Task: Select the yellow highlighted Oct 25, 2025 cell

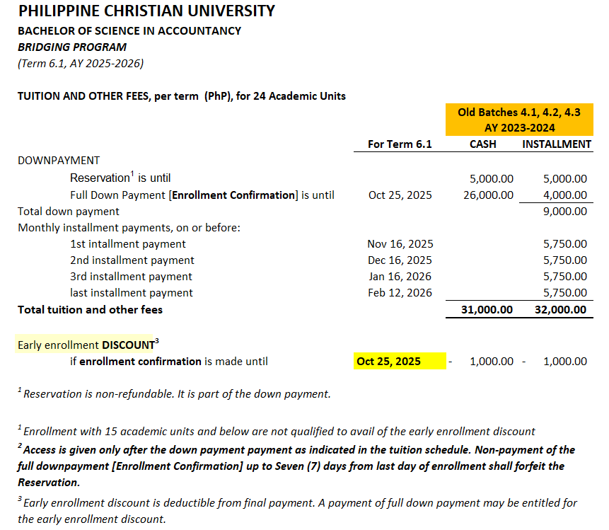Action: tap(400, 362)
